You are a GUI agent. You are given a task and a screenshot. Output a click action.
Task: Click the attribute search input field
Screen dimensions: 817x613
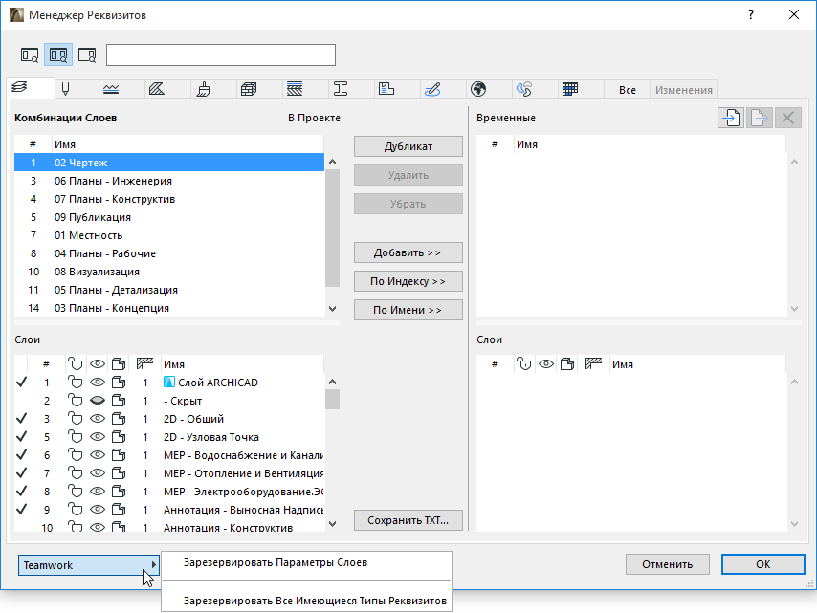[x=221, y=55]
